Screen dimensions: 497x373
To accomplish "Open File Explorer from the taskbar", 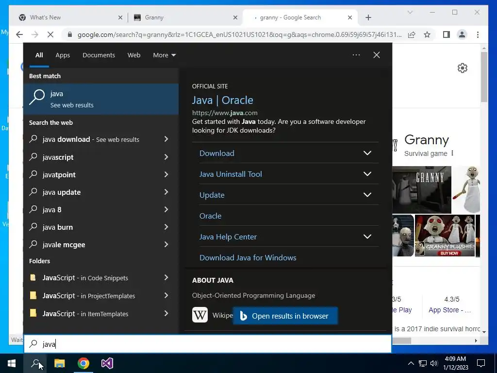I will 59,363.
